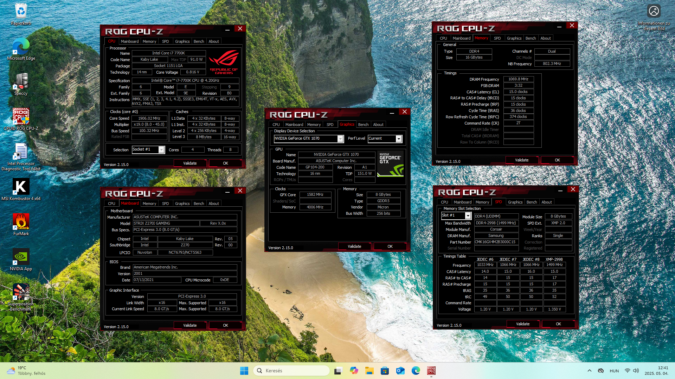Launch Microsoft Edge from desktop

coord(21,49)
